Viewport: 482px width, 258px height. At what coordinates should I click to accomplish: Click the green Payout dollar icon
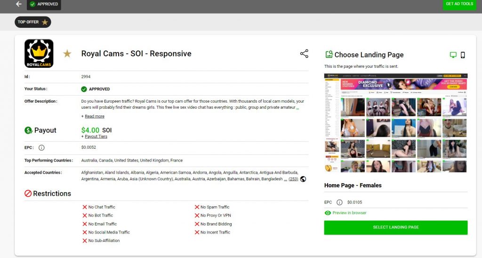(x=28, y=130)
